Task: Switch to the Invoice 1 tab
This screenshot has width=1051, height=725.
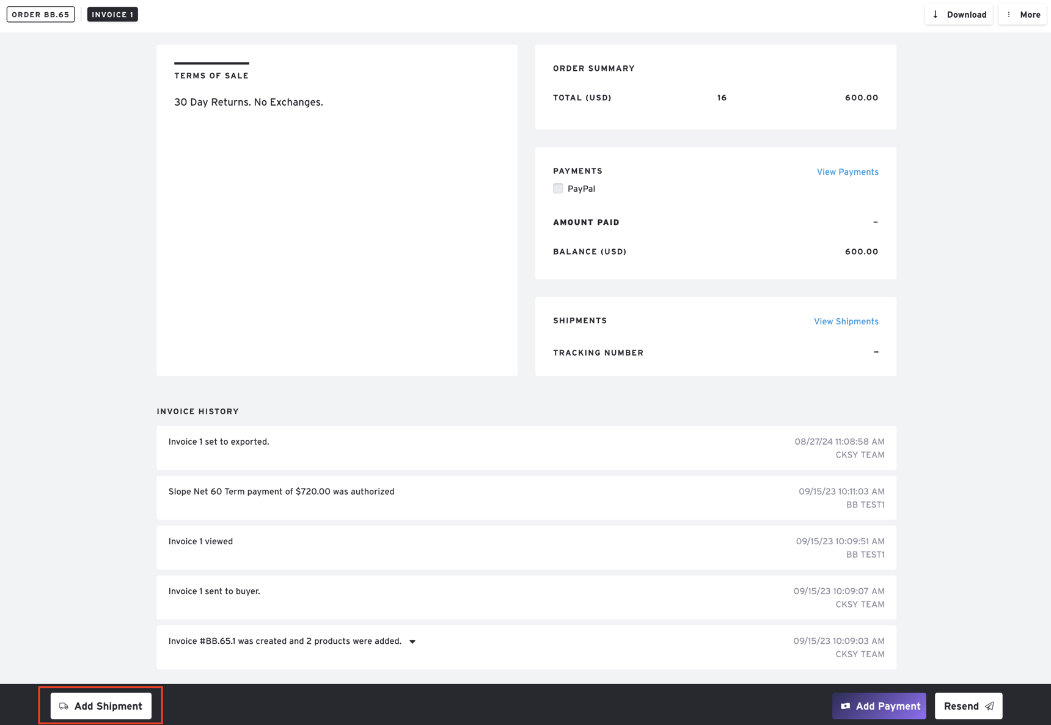Action: pos(112,14)
